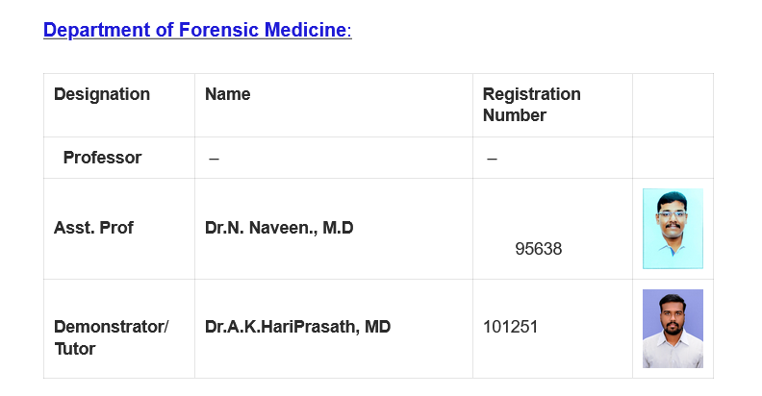Screen dimensions: 762x396
Task: Open the Department of Forensic Medicine link
Action: point(194,30)
